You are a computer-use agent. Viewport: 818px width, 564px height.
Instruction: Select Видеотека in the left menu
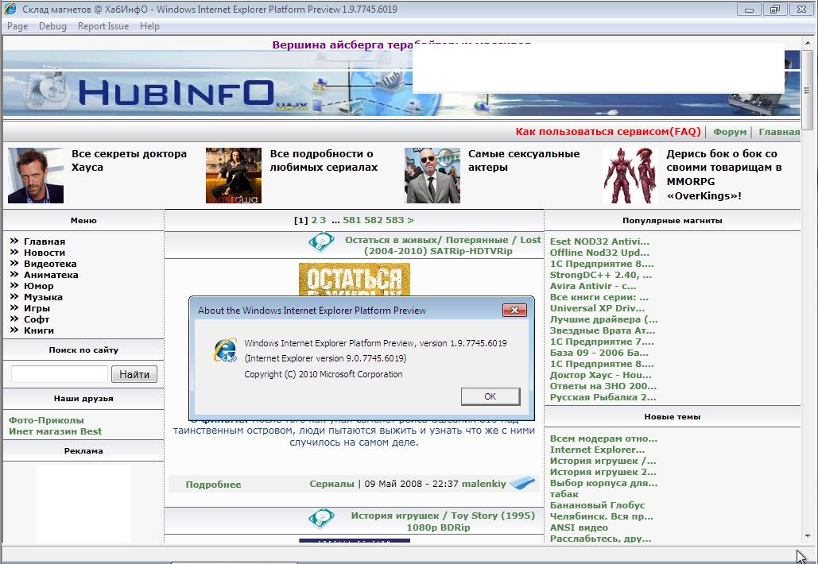50,264
